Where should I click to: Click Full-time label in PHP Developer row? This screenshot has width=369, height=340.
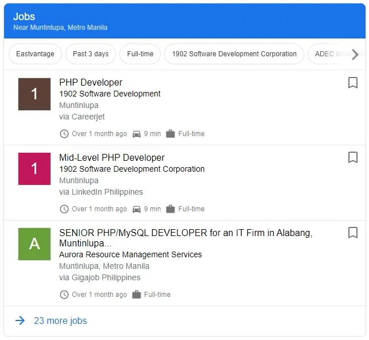pos(191,134)
